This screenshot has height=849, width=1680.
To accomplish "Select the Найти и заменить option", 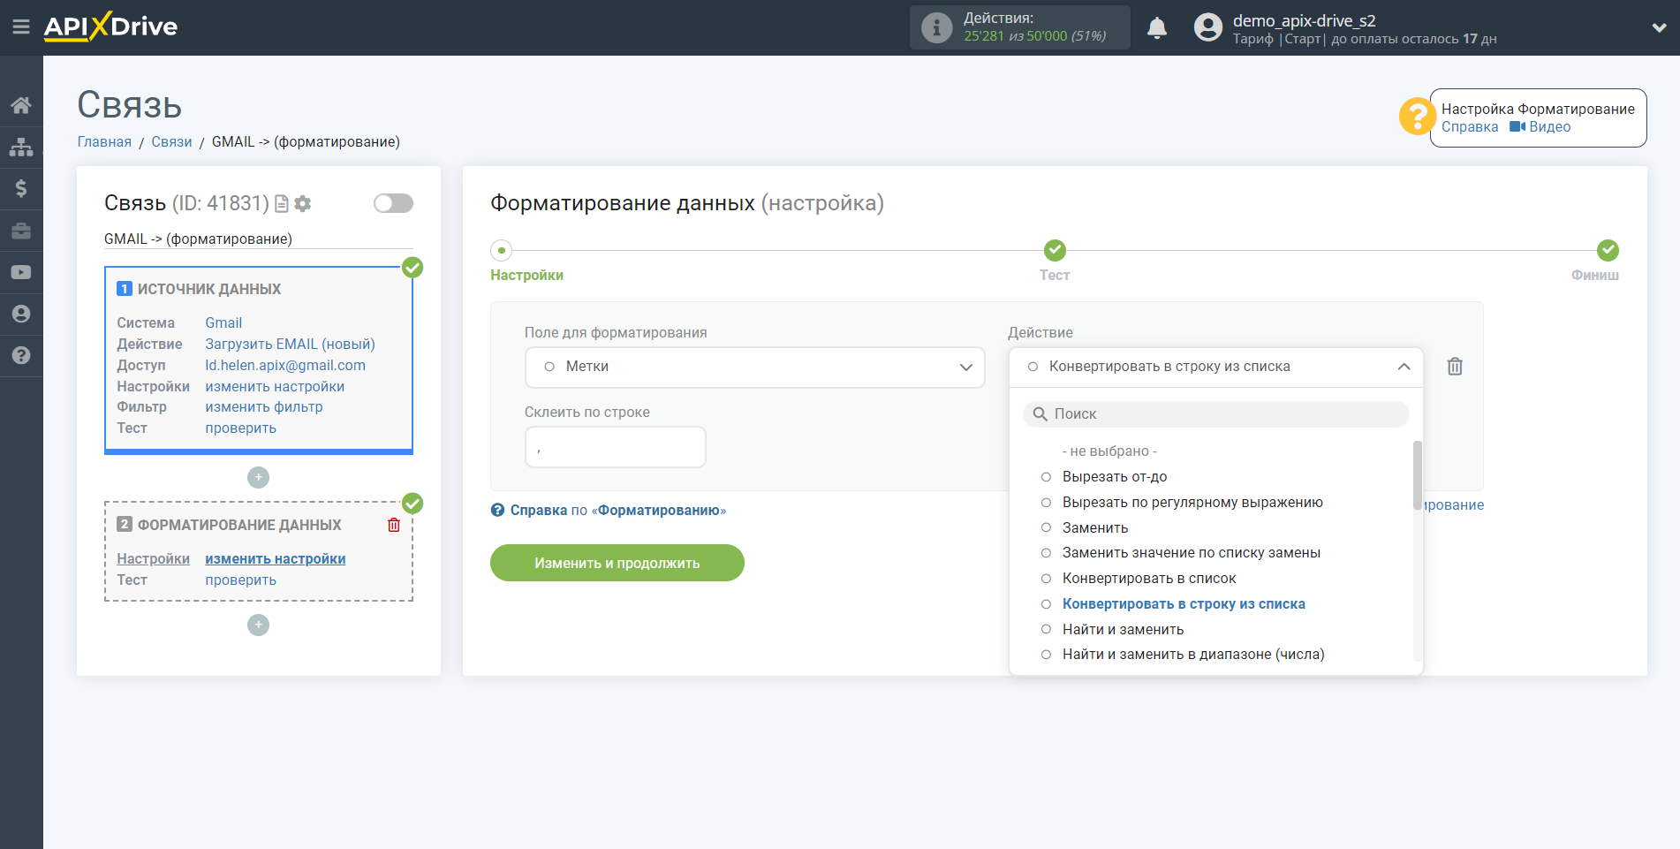I will click(1123, 630).
